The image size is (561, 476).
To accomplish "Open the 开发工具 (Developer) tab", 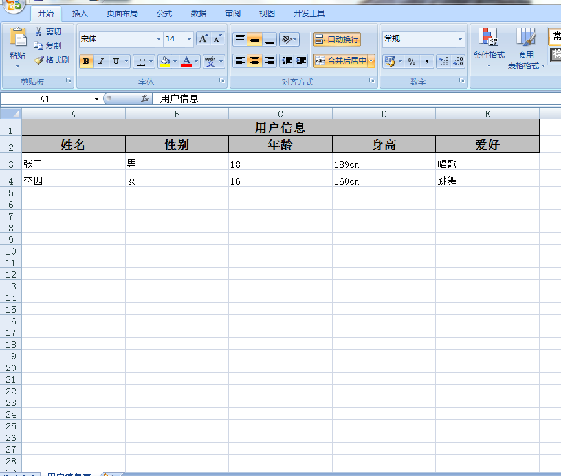I will [309, 14].
